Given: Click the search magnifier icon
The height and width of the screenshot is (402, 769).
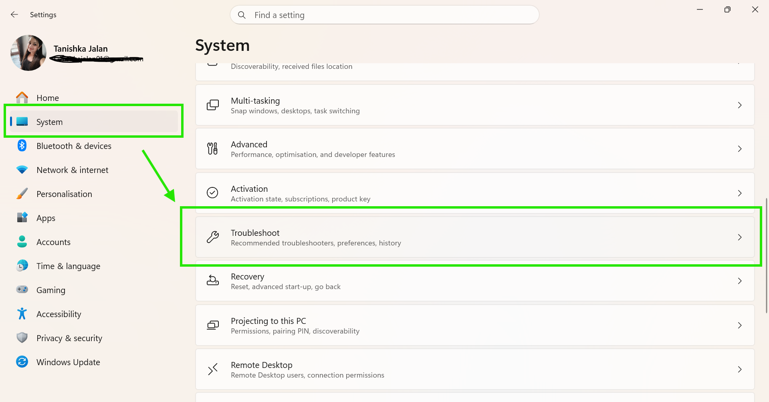Looking at the screenshot, I should (x=242, y=15).
